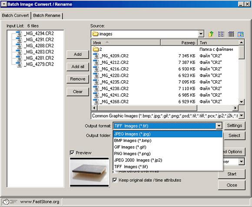Click the Start button
Image resolution: width=252 pixels, height=207 pixels.
[232, 174]
